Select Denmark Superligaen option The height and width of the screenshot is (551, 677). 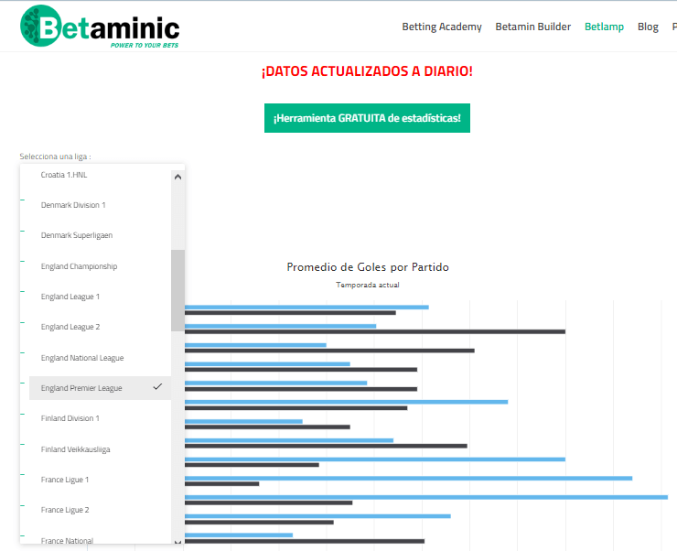77,235
